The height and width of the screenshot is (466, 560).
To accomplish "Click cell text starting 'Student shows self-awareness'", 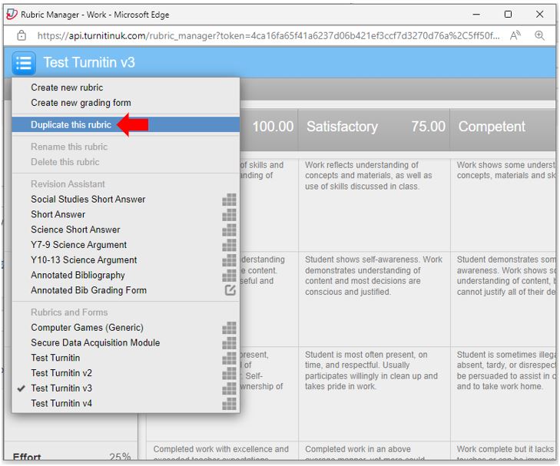I will pos(373,276).
